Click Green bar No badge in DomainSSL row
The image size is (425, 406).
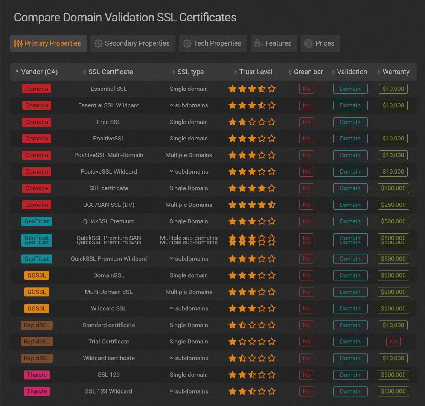coord(306,275)
